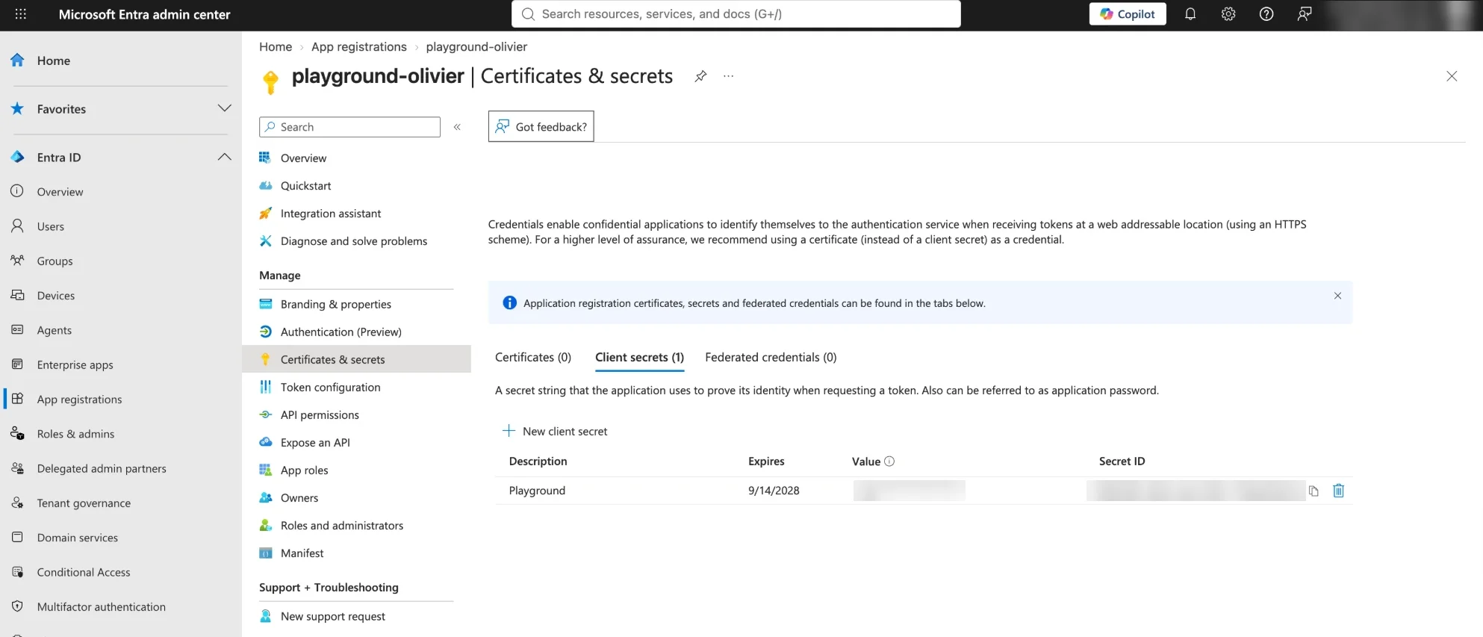Click the 9/14/2028 expiry date
1483x637 pixels.
pyautogui.click(x=774, y=491)
